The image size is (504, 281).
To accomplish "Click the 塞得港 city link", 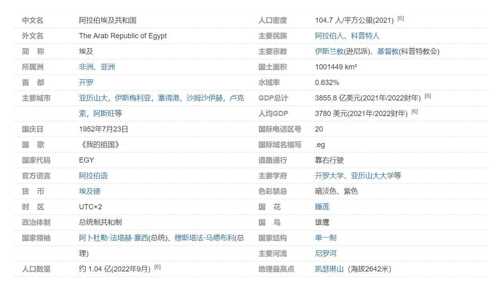I will click(169, 98).
